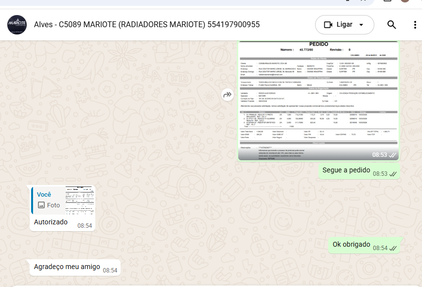Click read receipt ticks on PEDIDO image
422x287 pixels.
click(x=392, y=155)
